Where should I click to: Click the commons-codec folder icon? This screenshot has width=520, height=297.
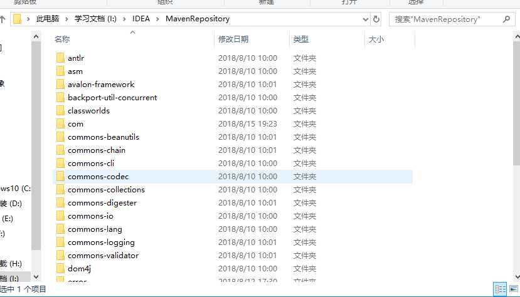coord(60,177)
